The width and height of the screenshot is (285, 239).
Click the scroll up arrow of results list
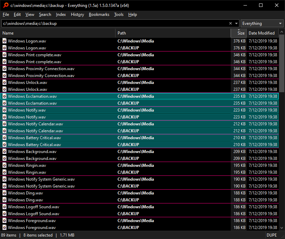click(282, 32)
